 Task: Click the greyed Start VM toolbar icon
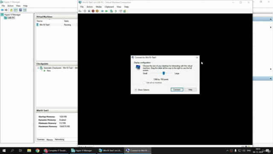tap(85, 11)
